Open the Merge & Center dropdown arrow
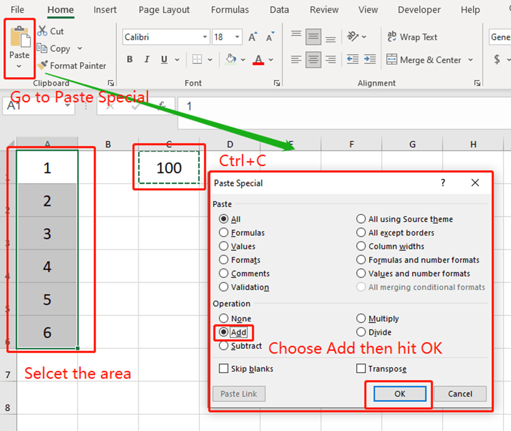The height and width of the screenshot is (431, 511). pos(470,60)
